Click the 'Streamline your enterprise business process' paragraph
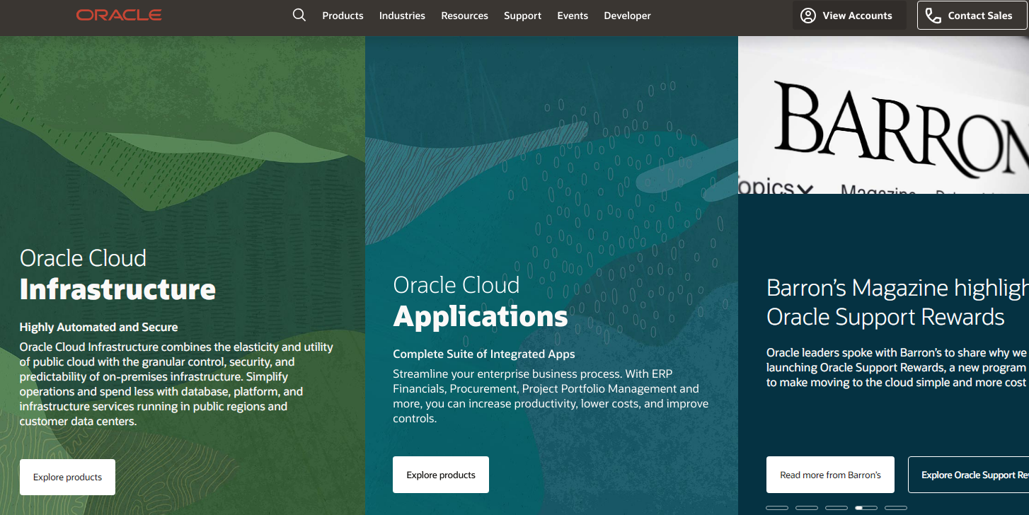This screenshot has height=515, width=1029. click(551, 396)
